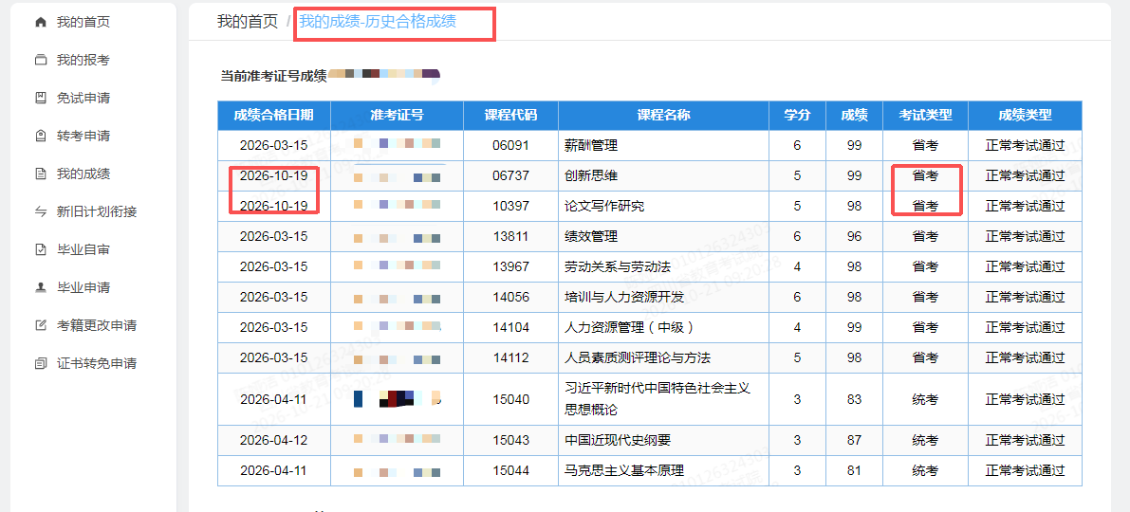
Task: Open the 我的报考 menu item
Action: pyautogui.click(x=83, y=60)
